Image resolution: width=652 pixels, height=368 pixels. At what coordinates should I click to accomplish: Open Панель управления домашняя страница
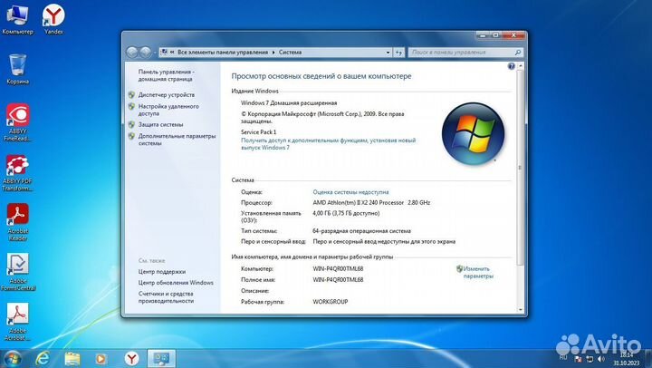(x=167, y=75)
